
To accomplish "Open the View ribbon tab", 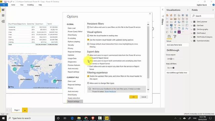I will pyautogui.click(x=21, y=5).
